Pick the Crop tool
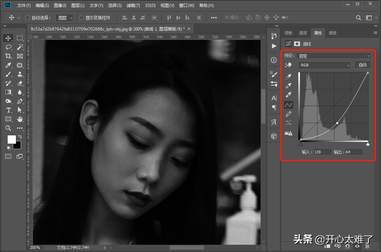Image resolution: width=381 pixels, height=252 pixels. tap(8, 56)
